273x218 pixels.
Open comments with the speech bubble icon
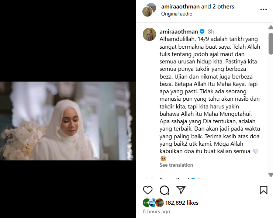[x=165, y=190]
